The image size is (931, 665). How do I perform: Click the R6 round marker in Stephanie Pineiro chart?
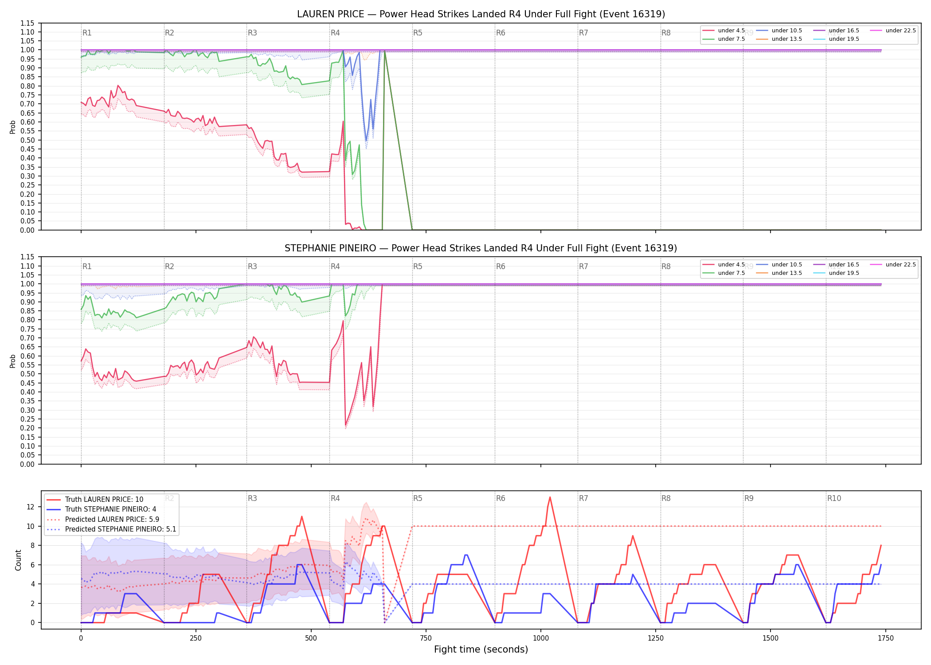[x=501, y=266]
